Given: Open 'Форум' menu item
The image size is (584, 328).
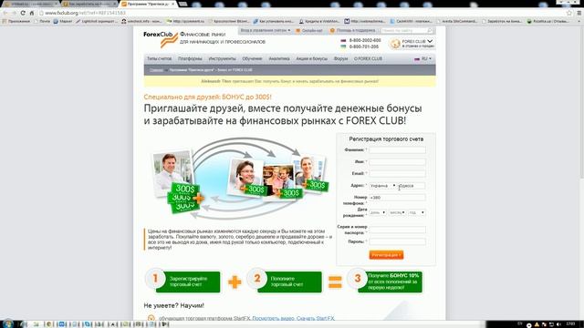Looking at the screenshot, I should (x=340, y=58).
